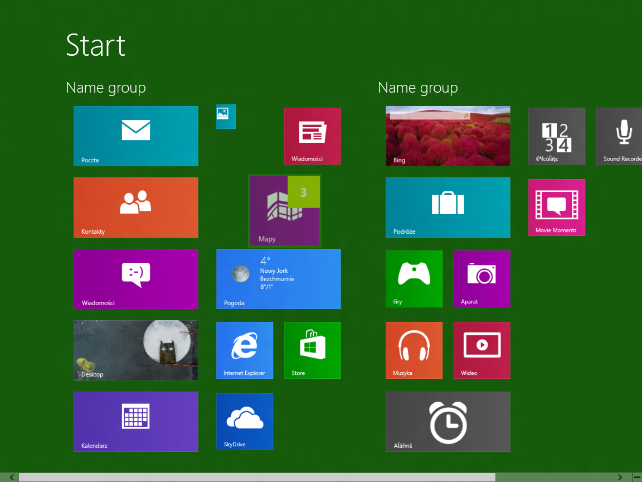642x482 pixels.
Task: Open the Aparat camera tile
Action: 482,279
